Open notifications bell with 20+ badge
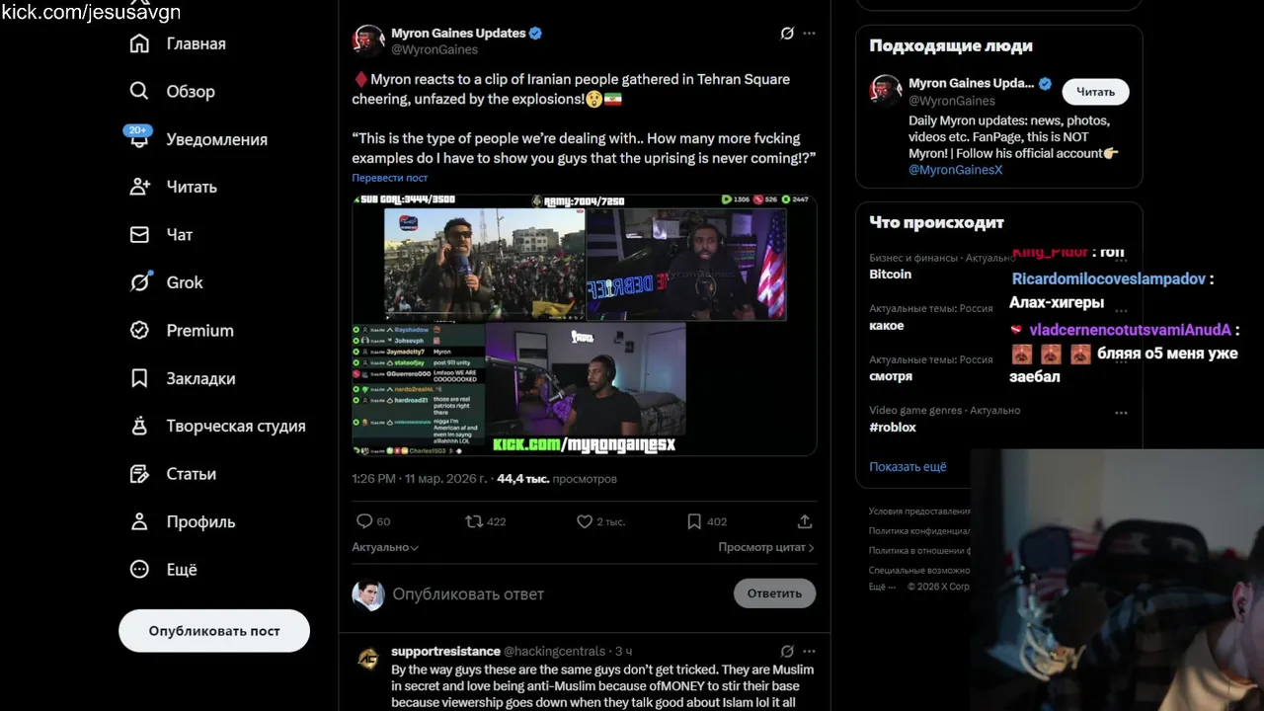This screenshot has width=1264, height=711. [x=139, y=138]
